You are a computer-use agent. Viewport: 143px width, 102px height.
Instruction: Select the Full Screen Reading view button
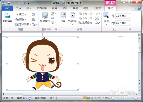coord(88,98)
